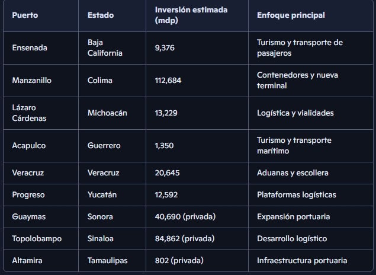Select the 112,684 investment value

tap(168, 81)
